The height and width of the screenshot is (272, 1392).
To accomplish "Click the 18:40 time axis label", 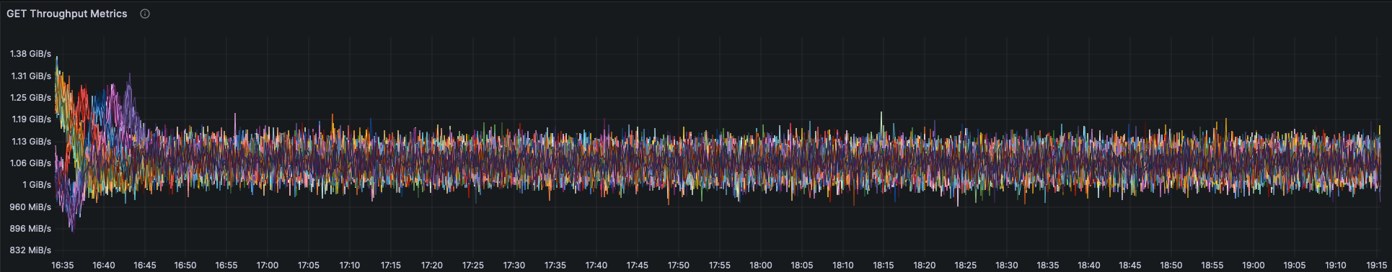I will tap(1089, 266).
